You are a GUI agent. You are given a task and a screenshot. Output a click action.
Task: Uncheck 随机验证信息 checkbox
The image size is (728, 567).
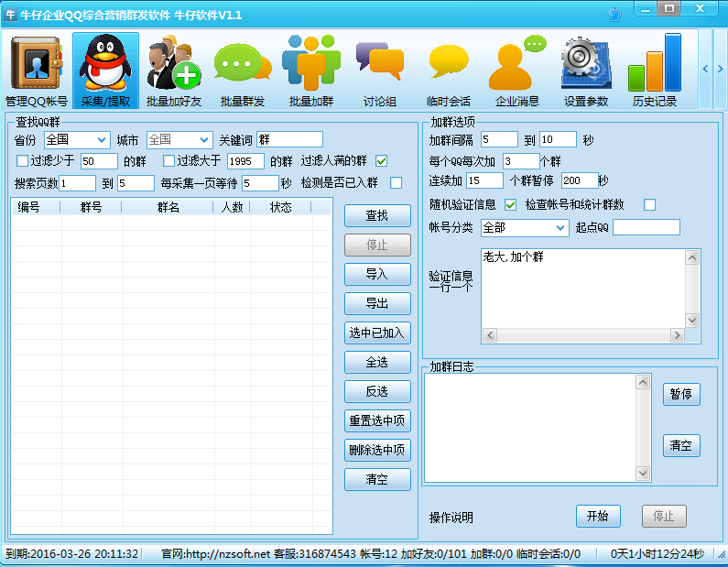(510, 205)
